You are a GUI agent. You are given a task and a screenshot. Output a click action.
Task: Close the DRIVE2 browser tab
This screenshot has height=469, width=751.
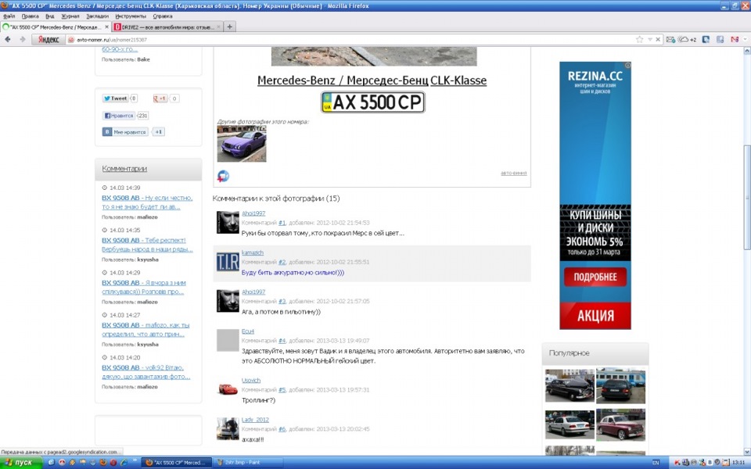click(x=219, y=27)
